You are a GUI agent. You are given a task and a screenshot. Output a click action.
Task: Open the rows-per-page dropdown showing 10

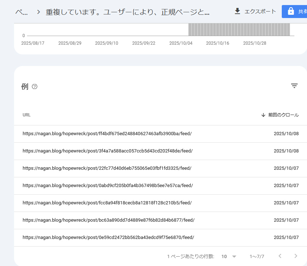(x=224, y=256)
